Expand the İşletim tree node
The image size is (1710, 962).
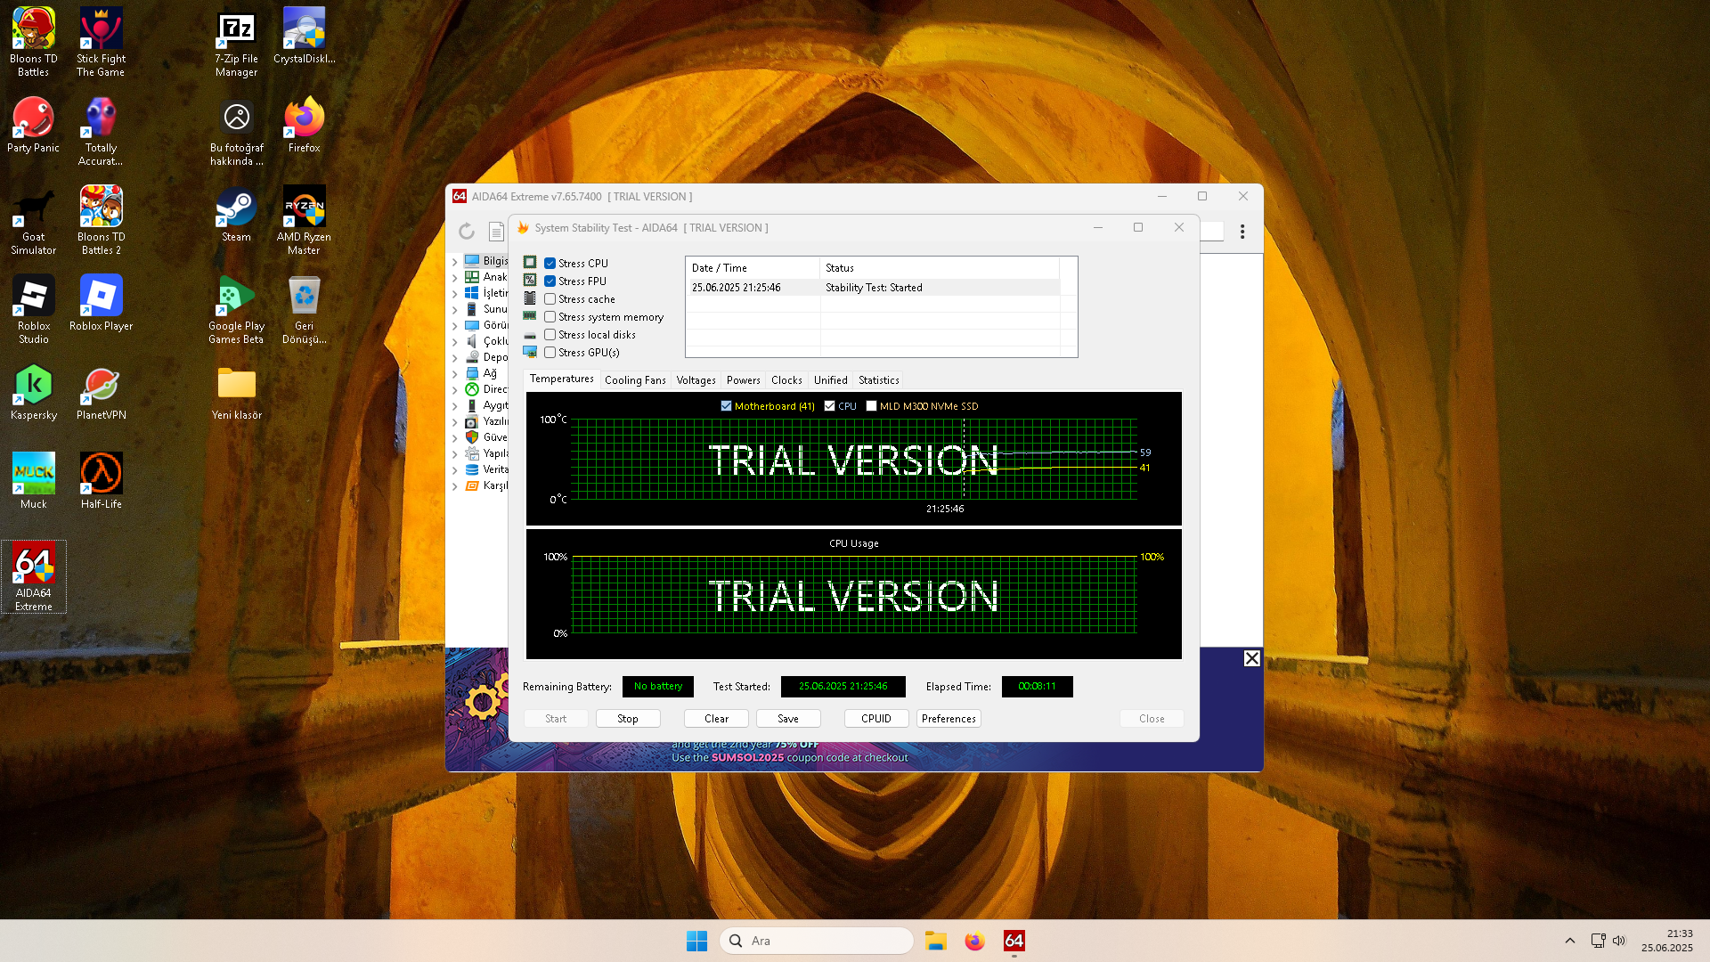coord(455,294)
